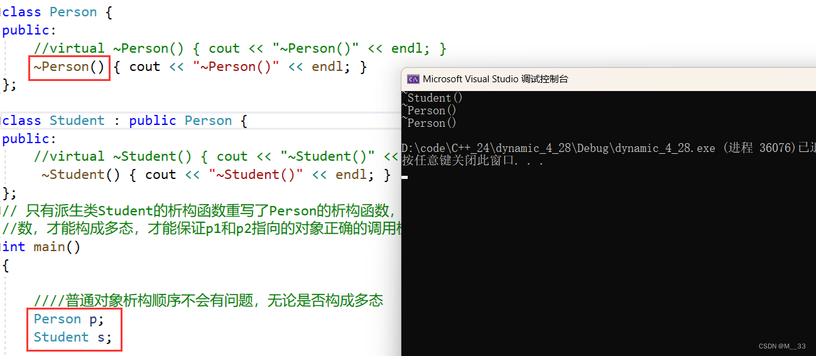Image resolution: width=816 pixels, height=356 pixels.
Task: Click the commented '//virtual ~Person()' line
Action: pyautogui.click(x=240, y=48)
